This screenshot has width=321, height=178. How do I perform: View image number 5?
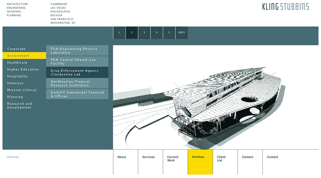pyautogui.click(x=169, y=33)
